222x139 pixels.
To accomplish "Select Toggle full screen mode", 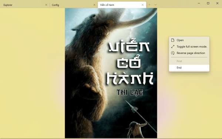I will coord(189,47).
